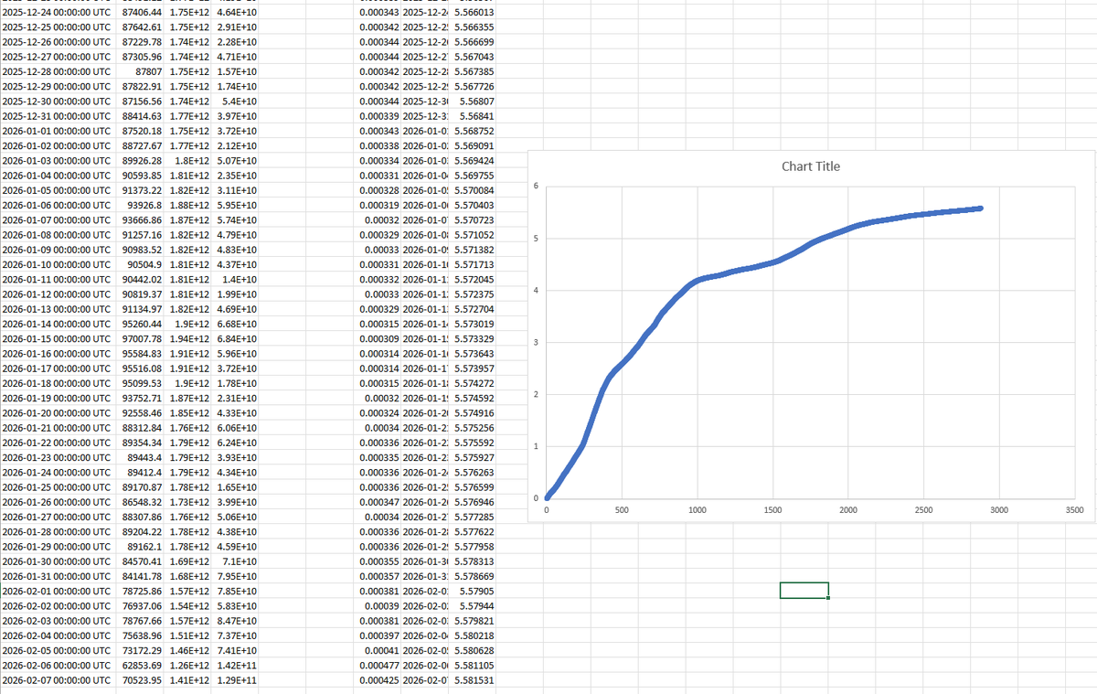Select cell 2026-01-23 00:00:00 UTC
Image resolution: width=1097 pixels, height=694 pixels.
coord(59,456)
